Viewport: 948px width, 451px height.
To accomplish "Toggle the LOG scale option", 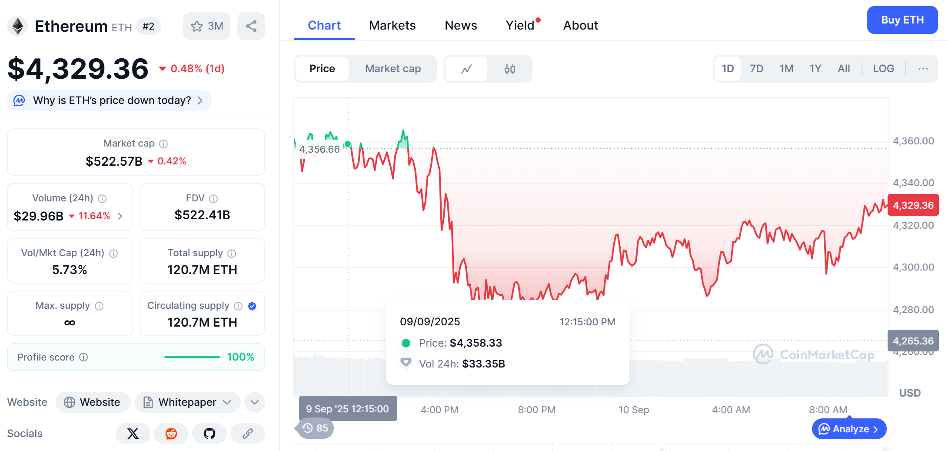I will point(884,69).
